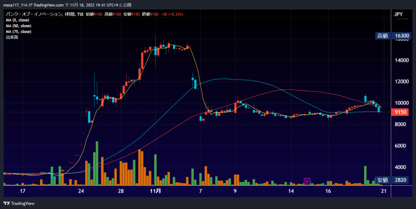Select the MA (75, close) indicator label

(19, 32)
